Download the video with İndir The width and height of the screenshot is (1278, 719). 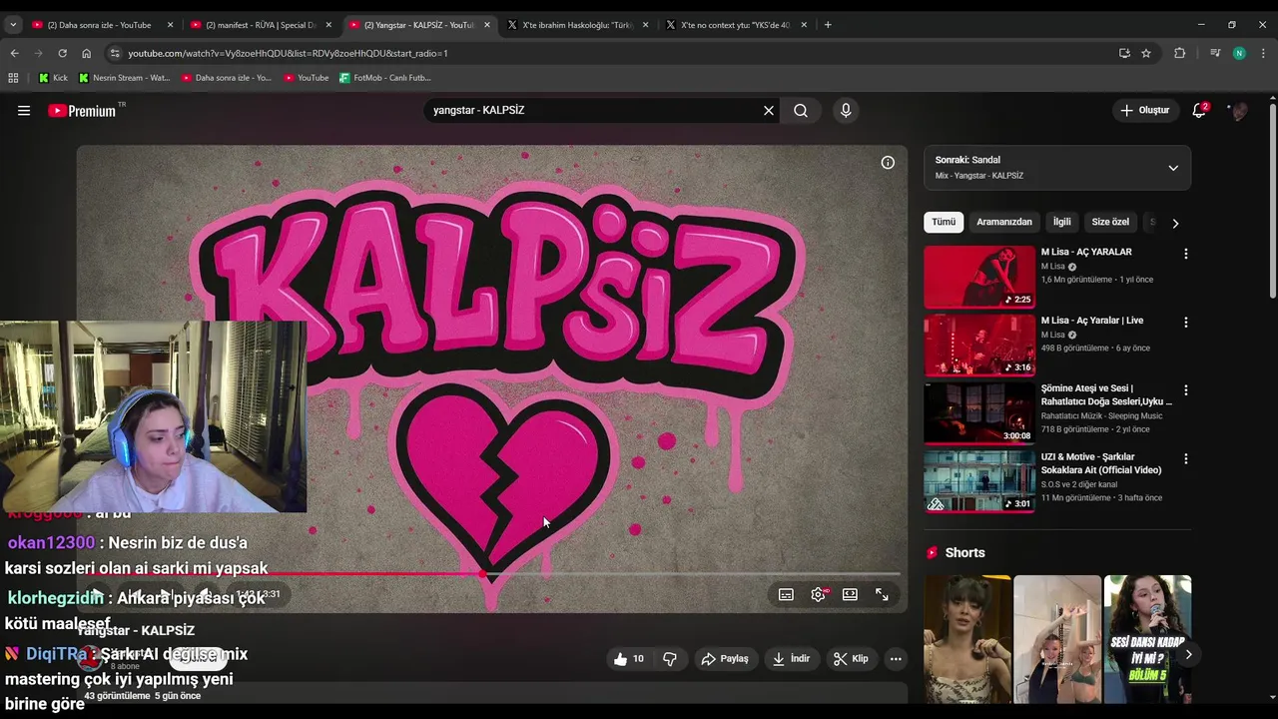click(x=791, y=659)
